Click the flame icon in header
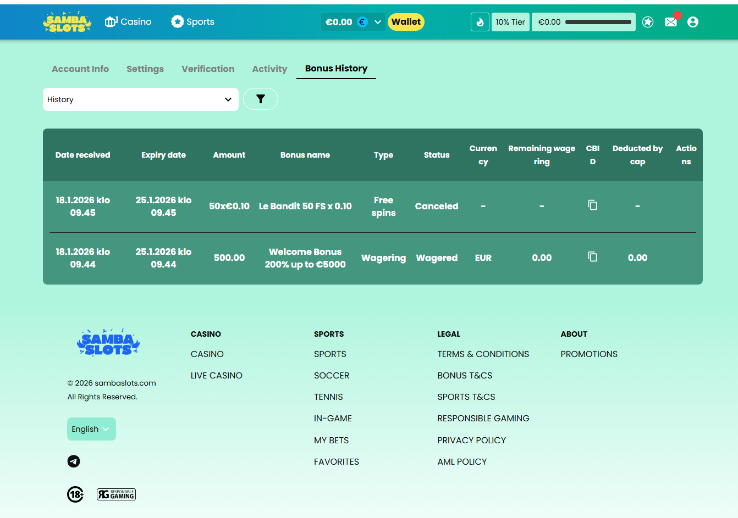The image size is (738, 518). tap(480, 22)
